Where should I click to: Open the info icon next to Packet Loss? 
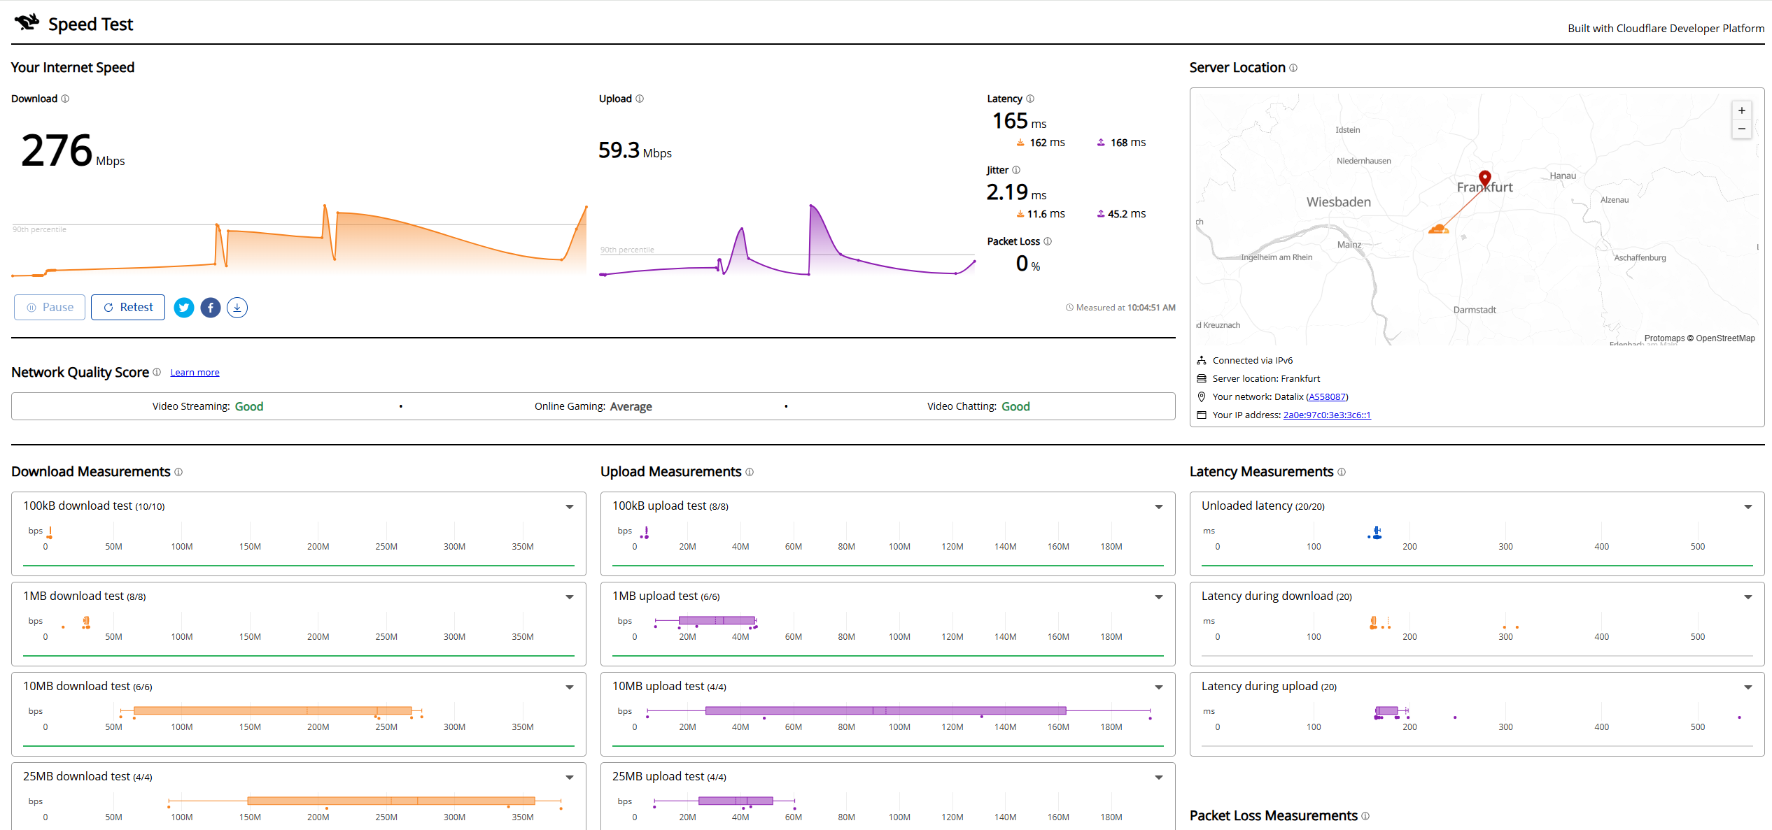(x=1048, y=241)
